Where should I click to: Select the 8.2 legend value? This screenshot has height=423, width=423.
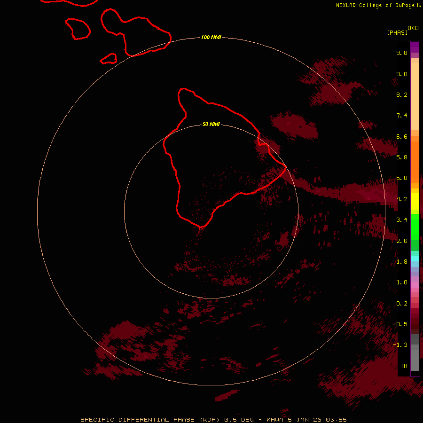click(402, 94)
